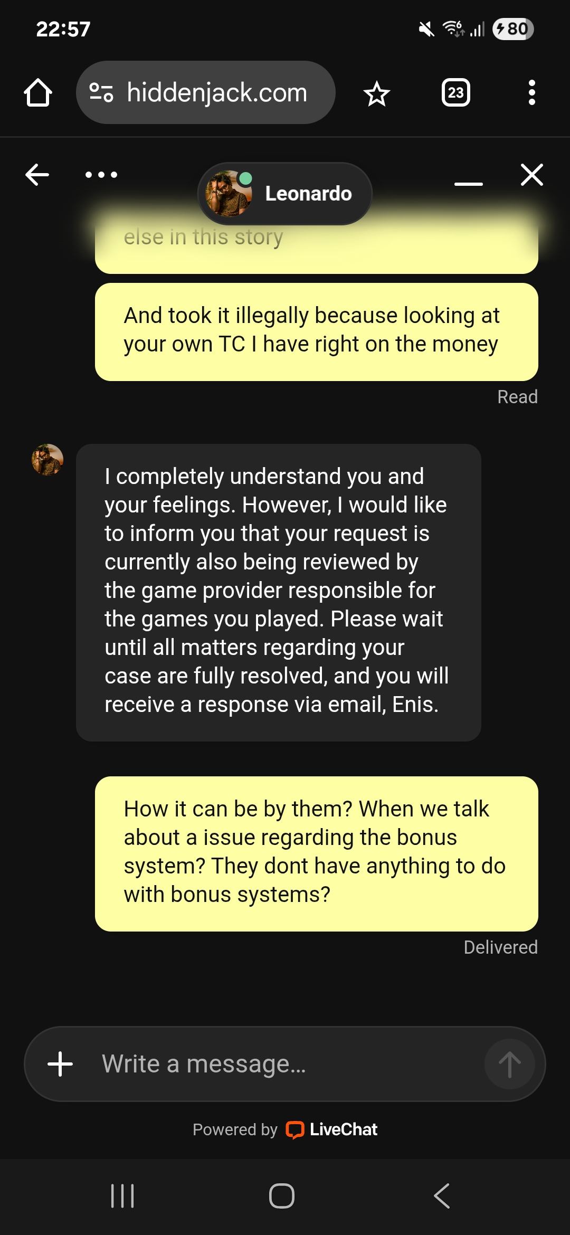Add an attachment with the plus icon
The height and width of the screenshot is (1235, 570).
pos(60,1064)
